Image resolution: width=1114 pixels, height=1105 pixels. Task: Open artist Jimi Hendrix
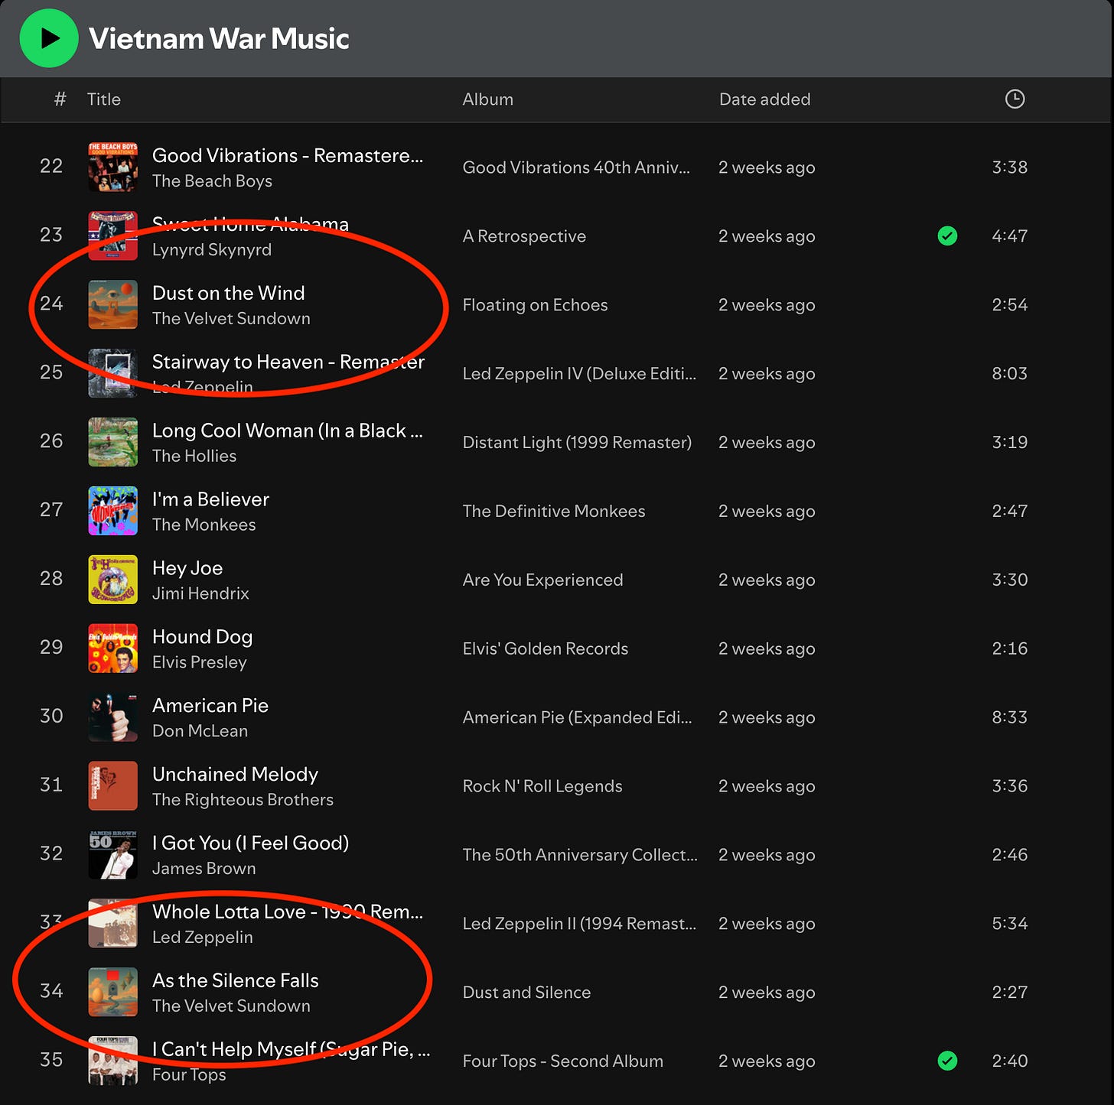pyautogui.click(x=200, y=594)
